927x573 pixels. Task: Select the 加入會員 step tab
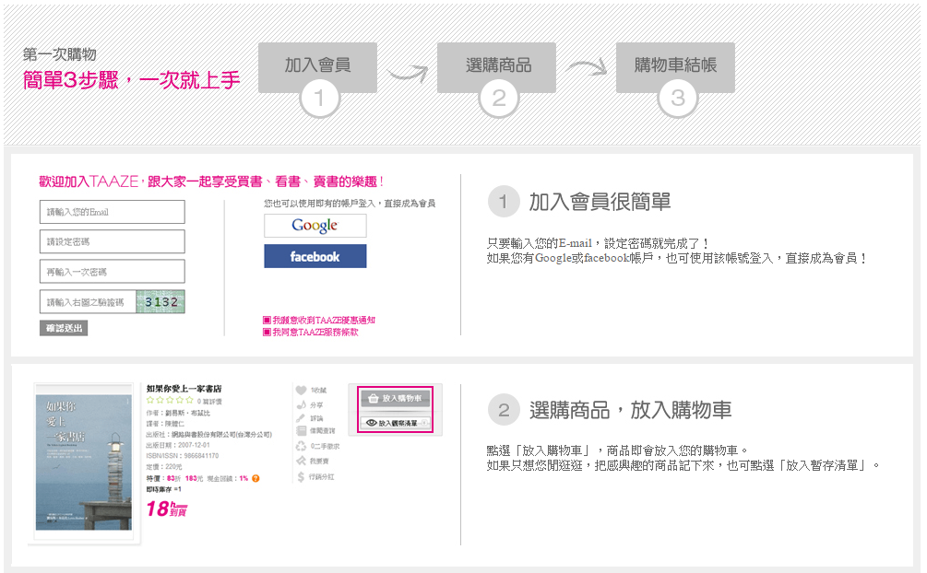point(317,66)
